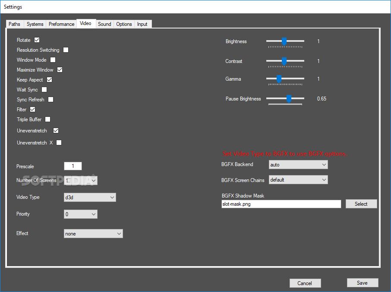Enable Resolution Switching checkbox

[66, 50]
